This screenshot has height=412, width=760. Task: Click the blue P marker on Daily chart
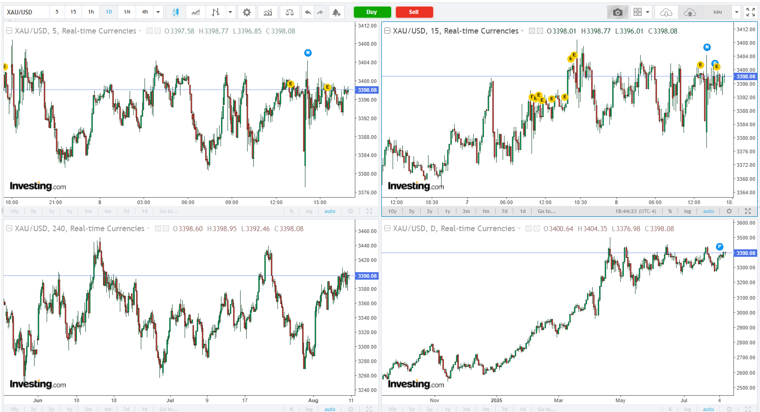click(719, 247)
